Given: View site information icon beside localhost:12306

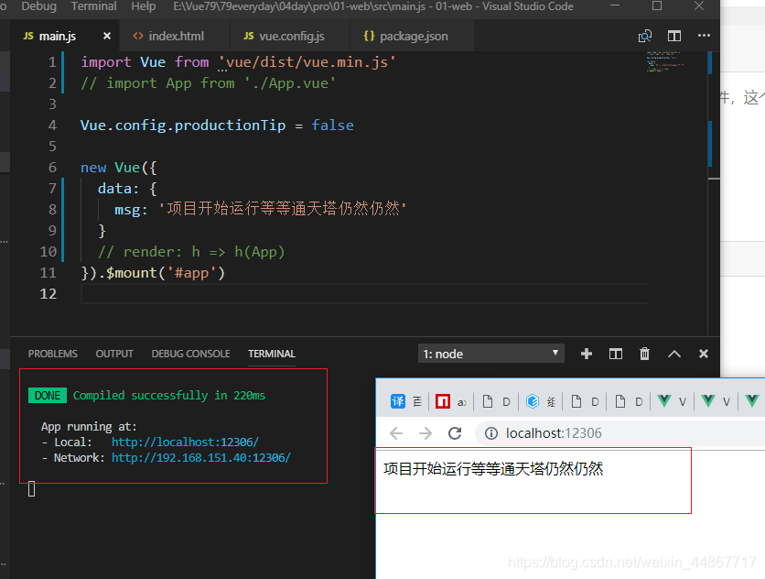Looking at the screenshot, I should tap(491, 433).
